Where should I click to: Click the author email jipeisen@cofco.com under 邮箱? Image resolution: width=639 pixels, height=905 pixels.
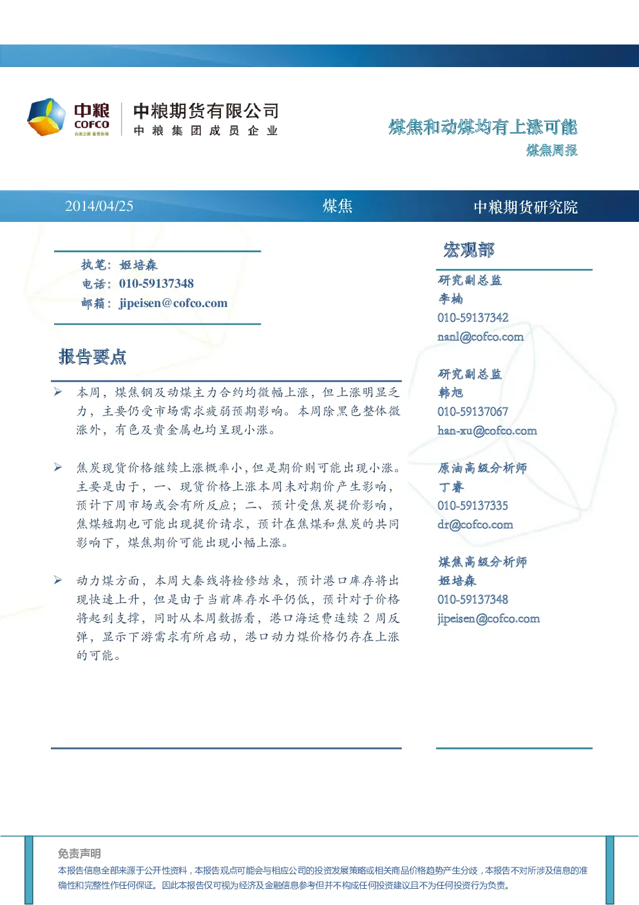[x=173, y=303]
